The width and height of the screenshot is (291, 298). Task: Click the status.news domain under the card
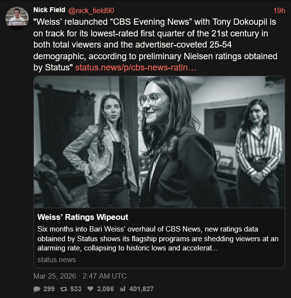point(57,260)
